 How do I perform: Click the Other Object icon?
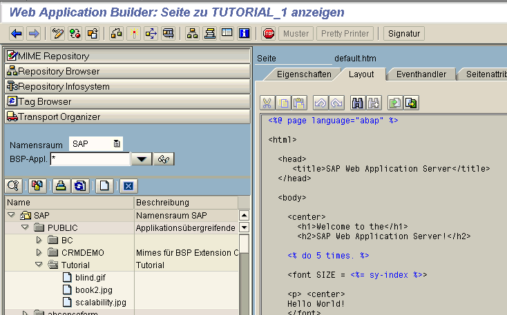pos(93,33)
